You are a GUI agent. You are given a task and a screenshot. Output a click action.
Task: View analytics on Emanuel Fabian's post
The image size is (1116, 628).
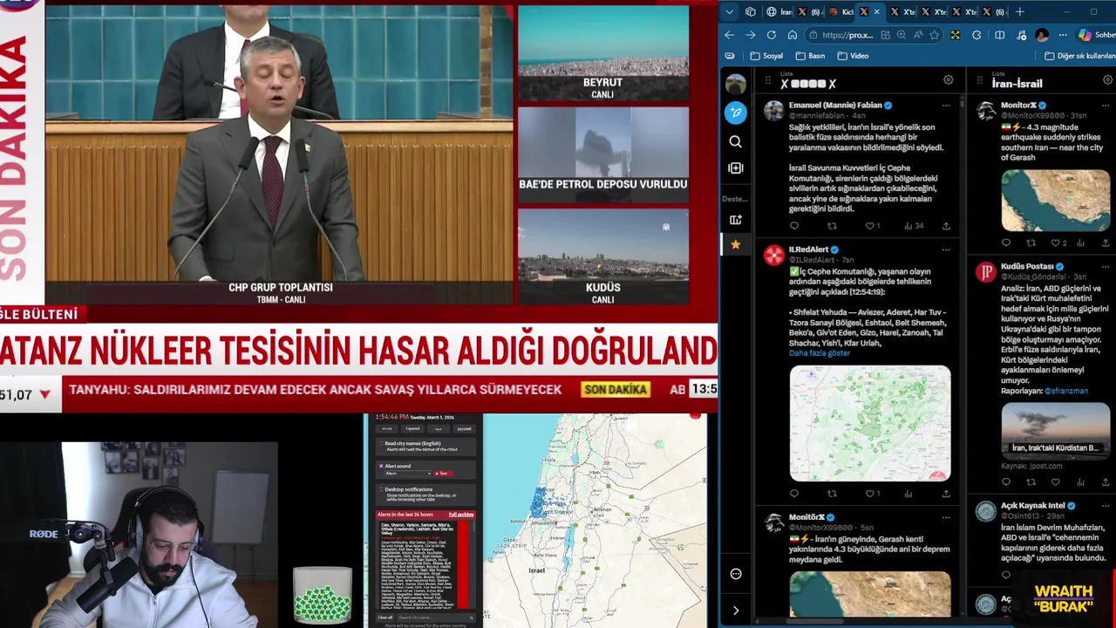[x=913, y=226]
